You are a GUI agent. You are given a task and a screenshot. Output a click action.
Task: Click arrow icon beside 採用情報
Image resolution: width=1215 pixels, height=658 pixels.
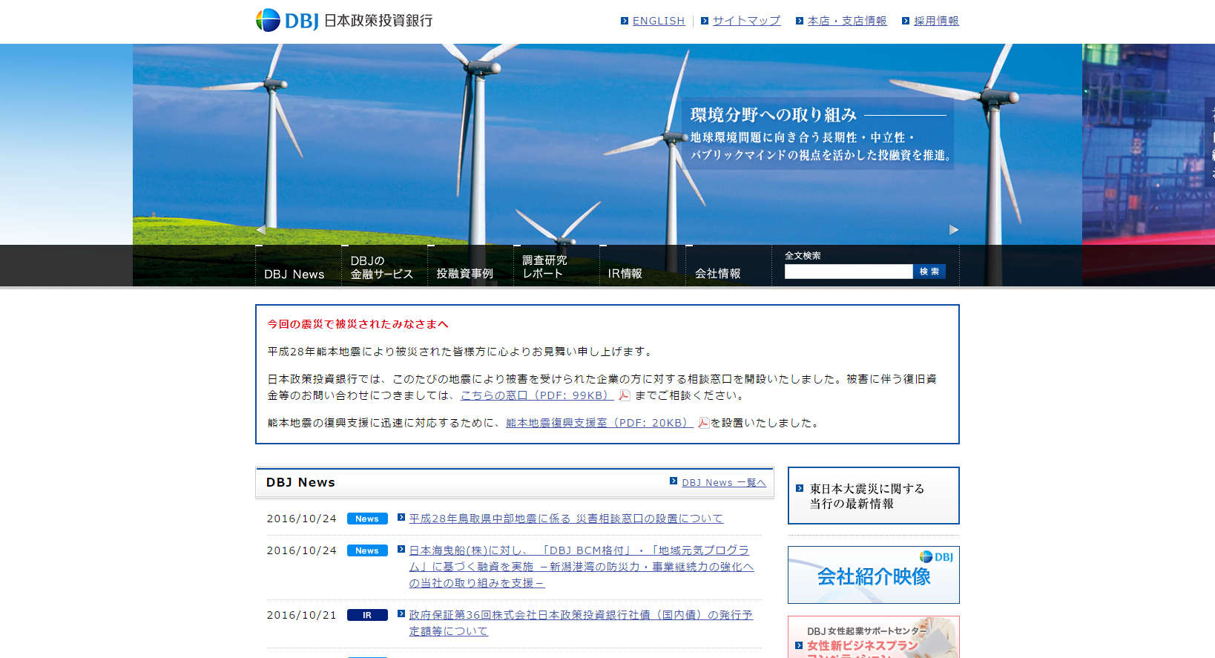[906, 21]
